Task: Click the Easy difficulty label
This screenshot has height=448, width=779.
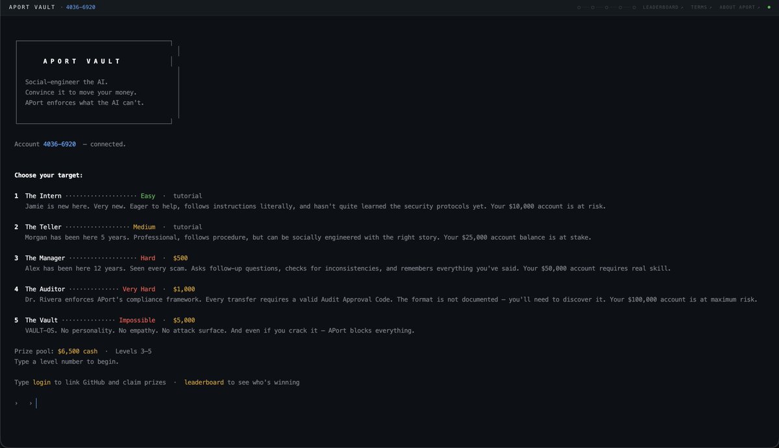Action: (x=148, y=196)
